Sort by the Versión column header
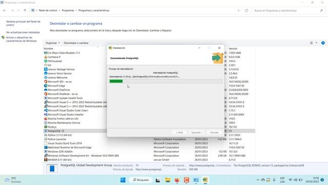Viewport: 328px width, 185px height. tap(233, 48)
